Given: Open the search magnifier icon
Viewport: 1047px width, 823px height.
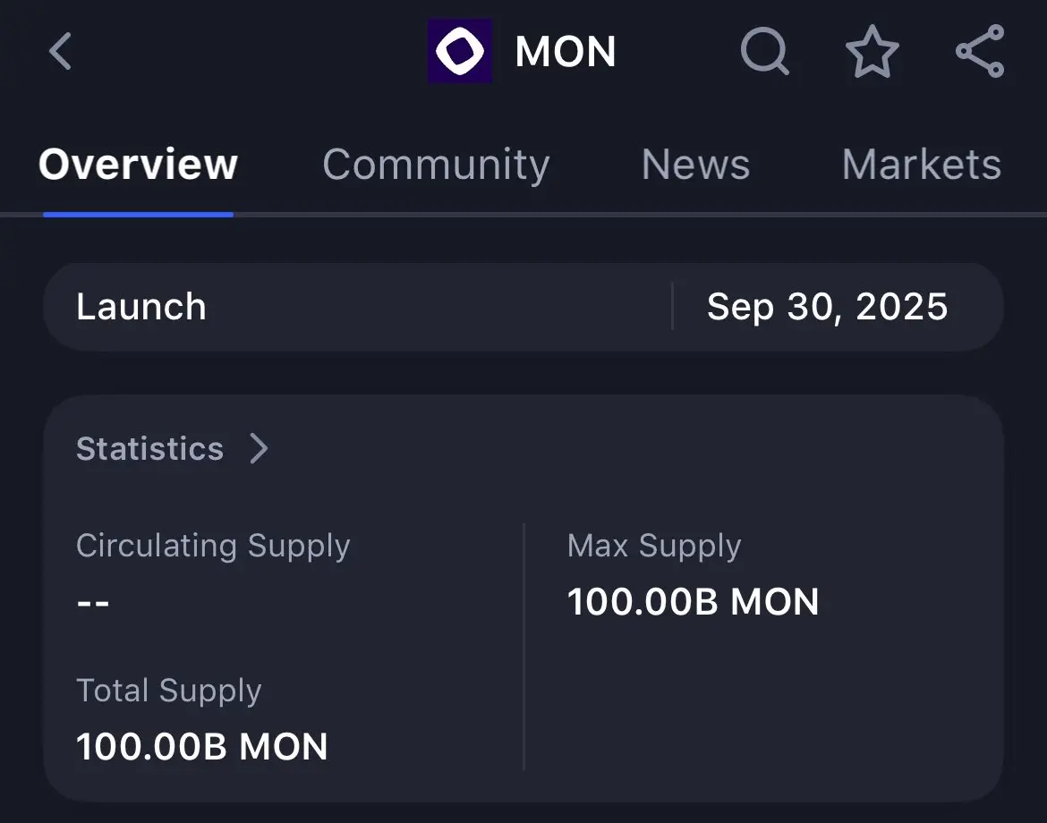Looking at the screenshot, I should coord(764,51).
